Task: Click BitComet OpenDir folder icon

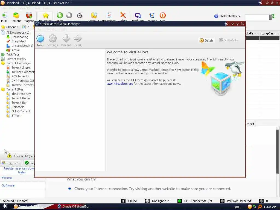Action: (94, 16)
